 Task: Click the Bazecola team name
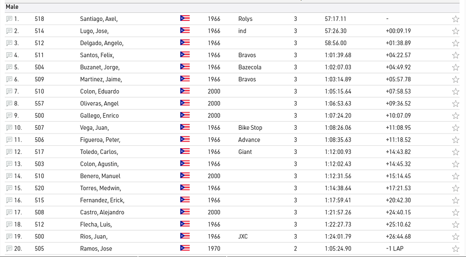(x=250, y=67)
